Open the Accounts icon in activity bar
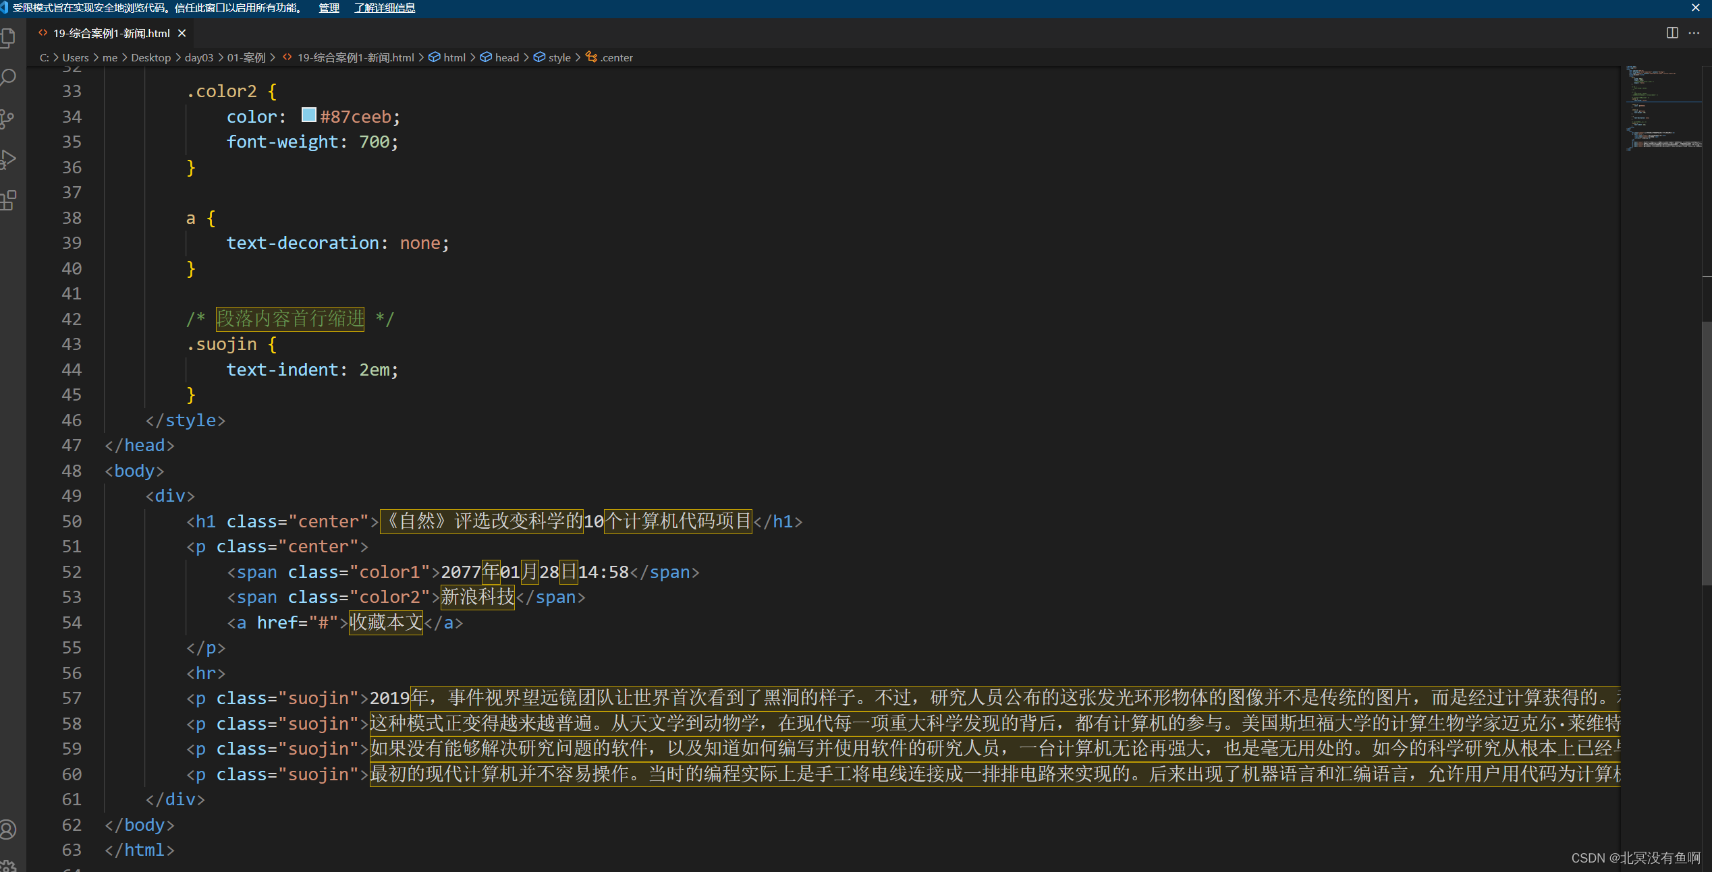 [x=8, y=829]
